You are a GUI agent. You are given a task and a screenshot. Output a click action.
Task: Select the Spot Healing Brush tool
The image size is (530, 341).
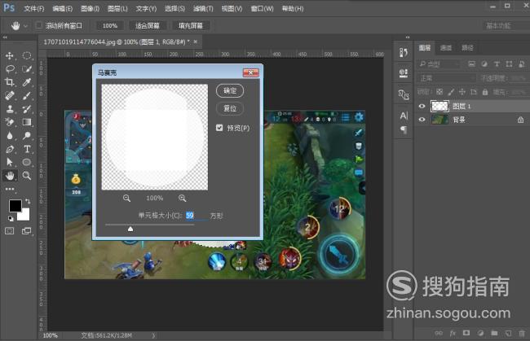point(10,95)
